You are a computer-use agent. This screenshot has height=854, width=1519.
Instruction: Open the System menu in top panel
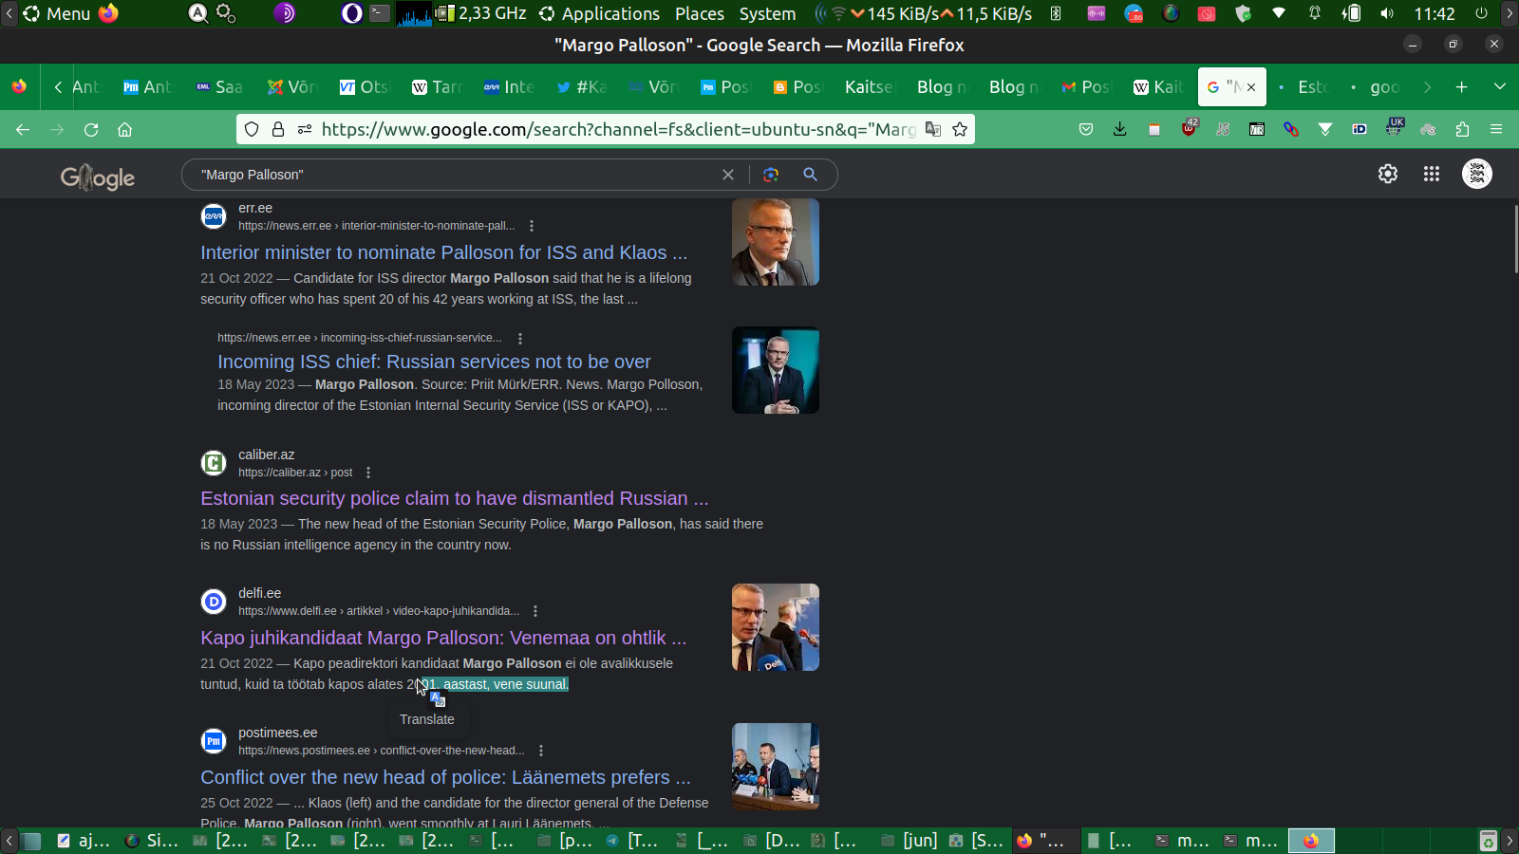tap(767, 13)
